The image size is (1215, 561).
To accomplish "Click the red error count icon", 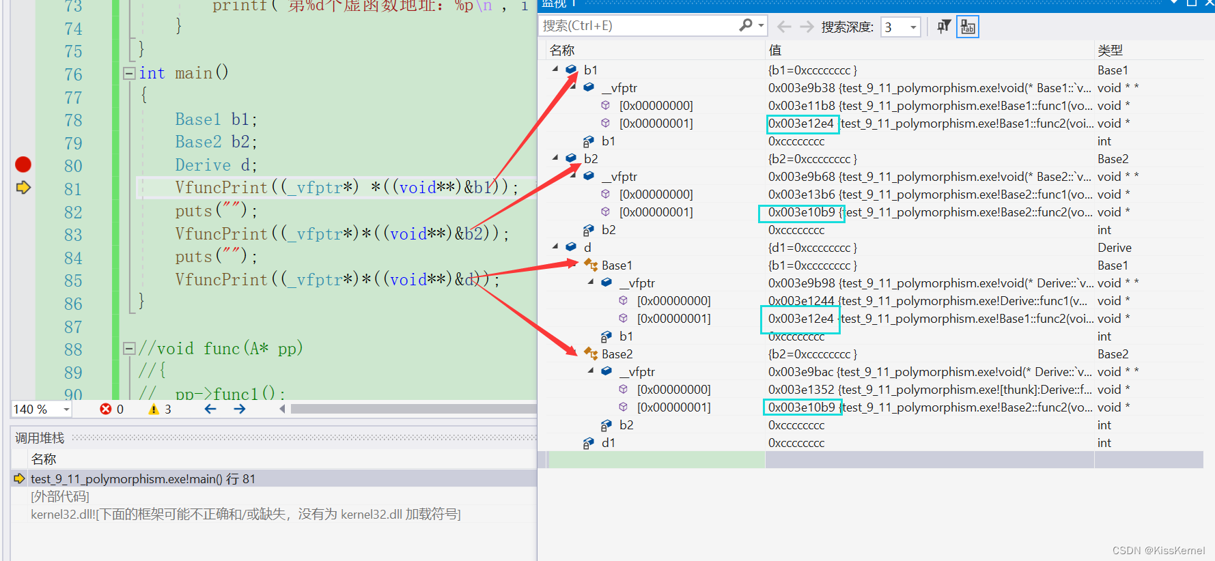I will tap(106, 409).
